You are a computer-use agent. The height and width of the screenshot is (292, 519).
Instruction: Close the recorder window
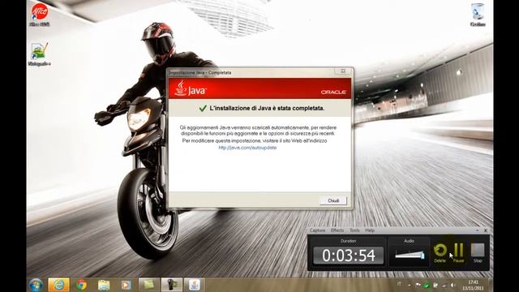pos(486,230)
